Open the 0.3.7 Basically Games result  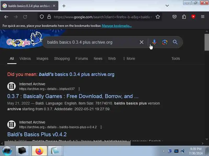pyautogui.click(x=73, y=96)
